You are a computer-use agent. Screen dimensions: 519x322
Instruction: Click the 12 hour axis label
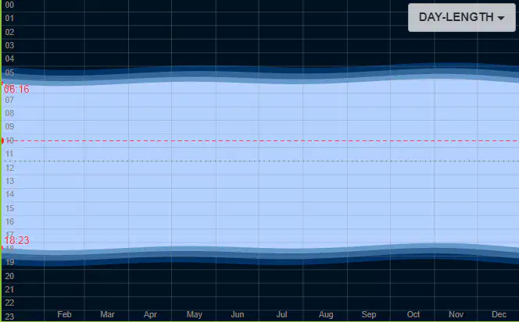point(9,168)
